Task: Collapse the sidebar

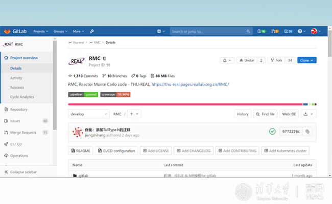Action: click(23, 172)
